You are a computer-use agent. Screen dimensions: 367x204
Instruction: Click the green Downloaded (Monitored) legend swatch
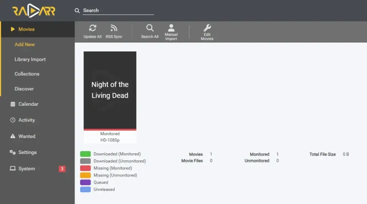(x=85, y=154)
